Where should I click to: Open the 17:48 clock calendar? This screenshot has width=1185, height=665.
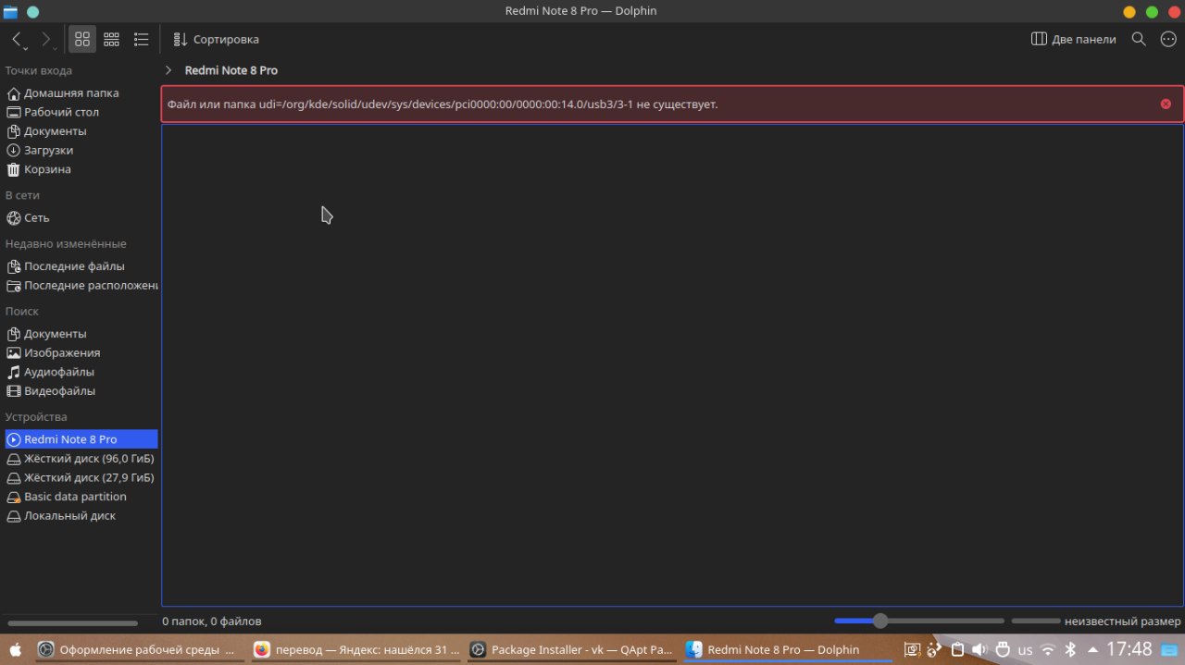[1129, 649]
